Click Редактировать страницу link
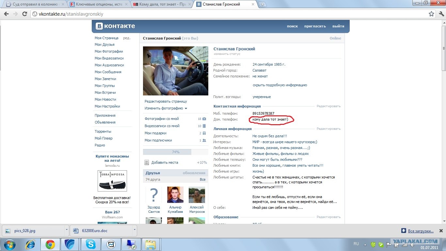The width and height of the screenshot is (446, 251). click(x=166, y=102)
